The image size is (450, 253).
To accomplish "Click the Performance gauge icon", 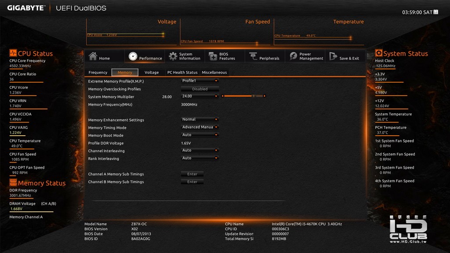I will [133, 56].
